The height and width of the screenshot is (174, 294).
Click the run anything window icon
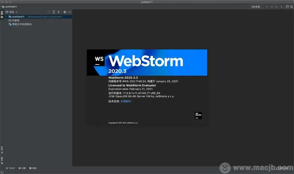click(287, 7)
